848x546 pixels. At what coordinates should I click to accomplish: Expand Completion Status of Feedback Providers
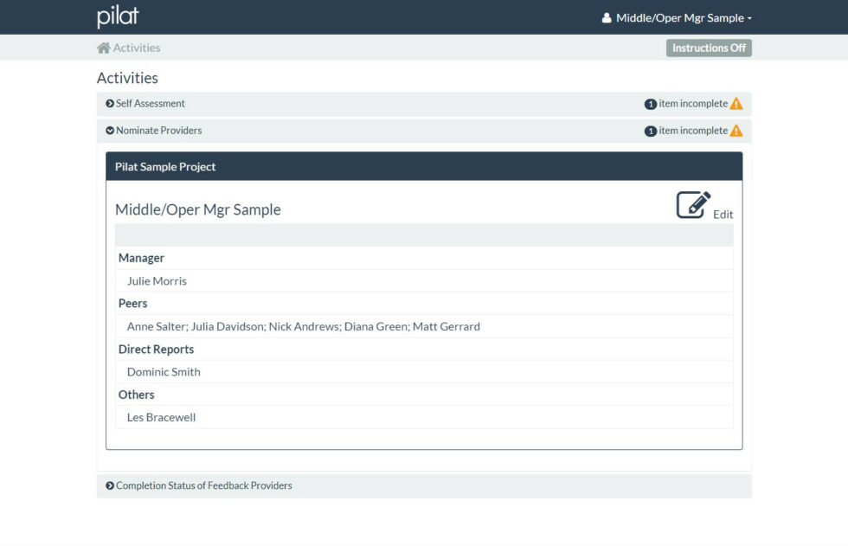pyautogui.click(x=203, y=486)
